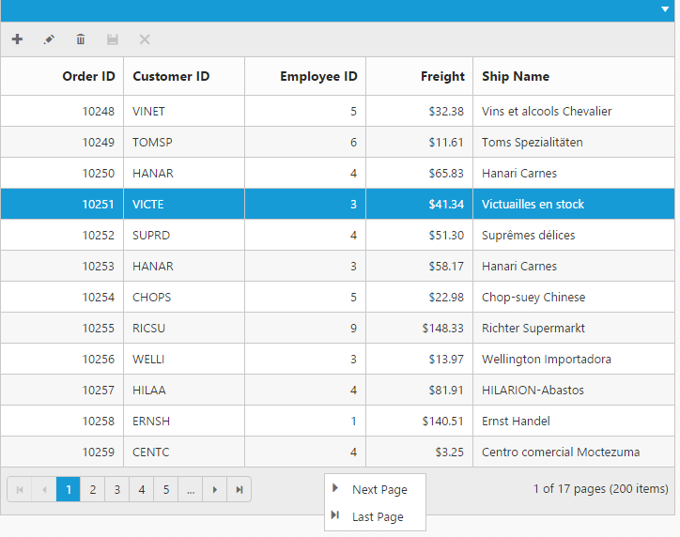Choose Last Page from popup menu
Image resolution: width=680 pixels, height=537 pixels.
tap(377, 516)
